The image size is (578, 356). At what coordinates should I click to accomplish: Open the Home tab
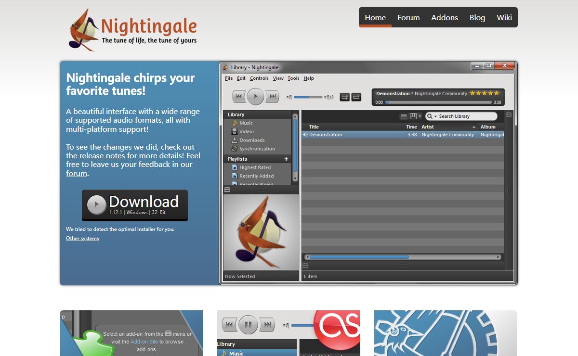point(375,17)
